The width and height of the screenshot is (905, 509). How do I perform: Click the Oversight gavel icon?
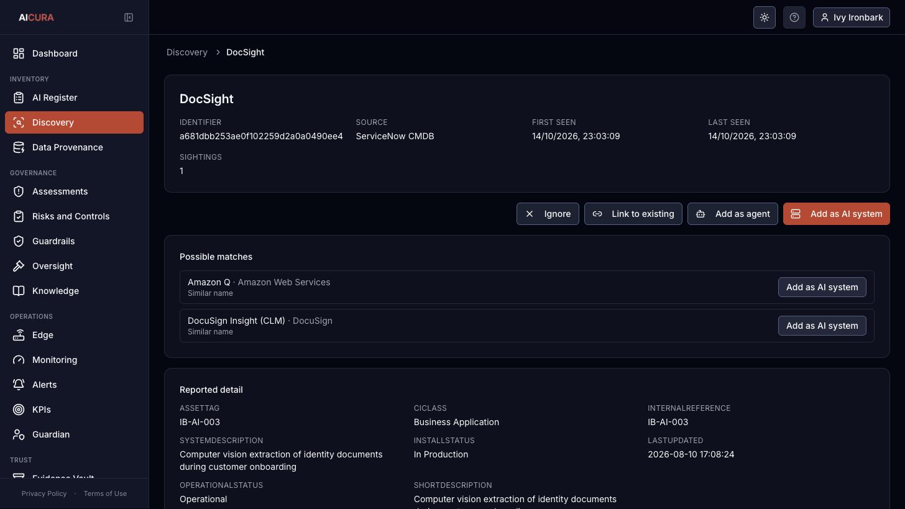[19, 266]
